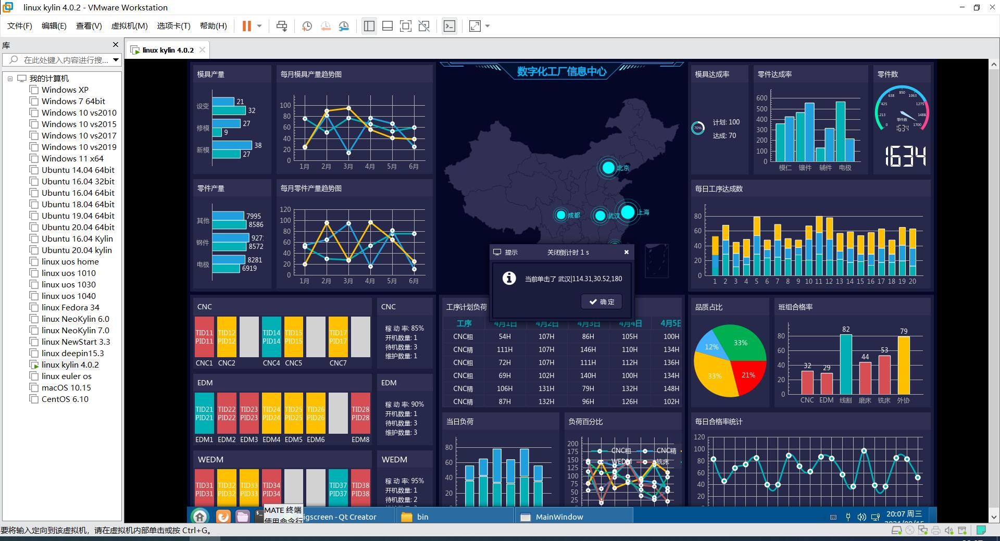Screen dimensions: 1000x541
Task: Toggle the console view button
Action: 449,26
